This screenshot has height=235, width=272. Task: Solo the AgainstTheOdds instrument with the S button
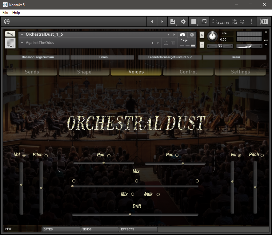coord(202,35)
